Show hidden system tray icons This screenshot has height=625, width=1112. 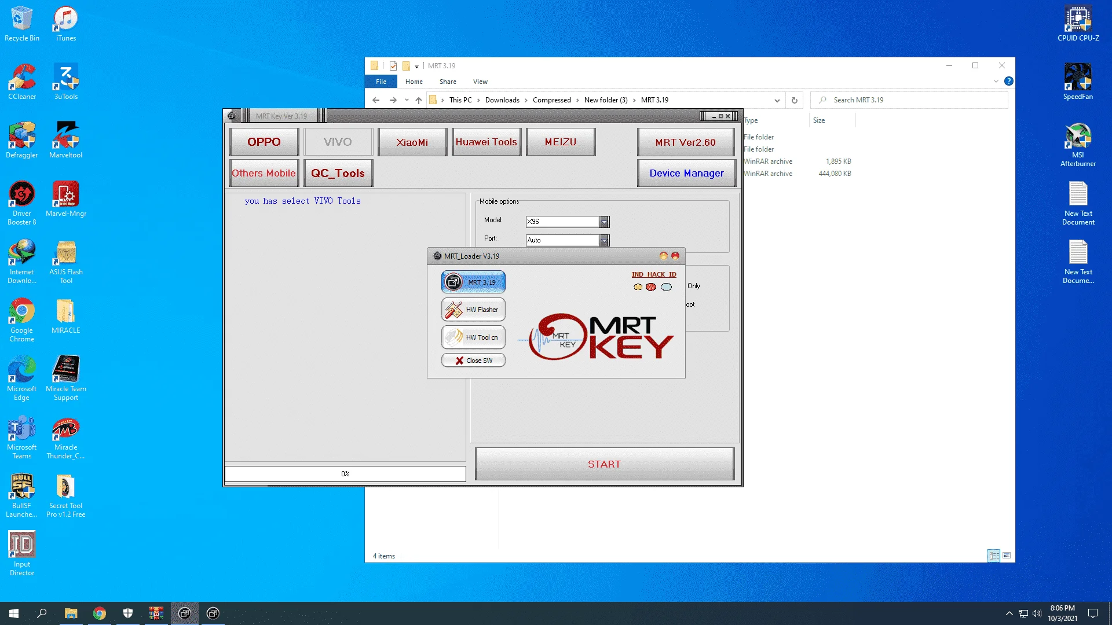tap(1009, 613)
